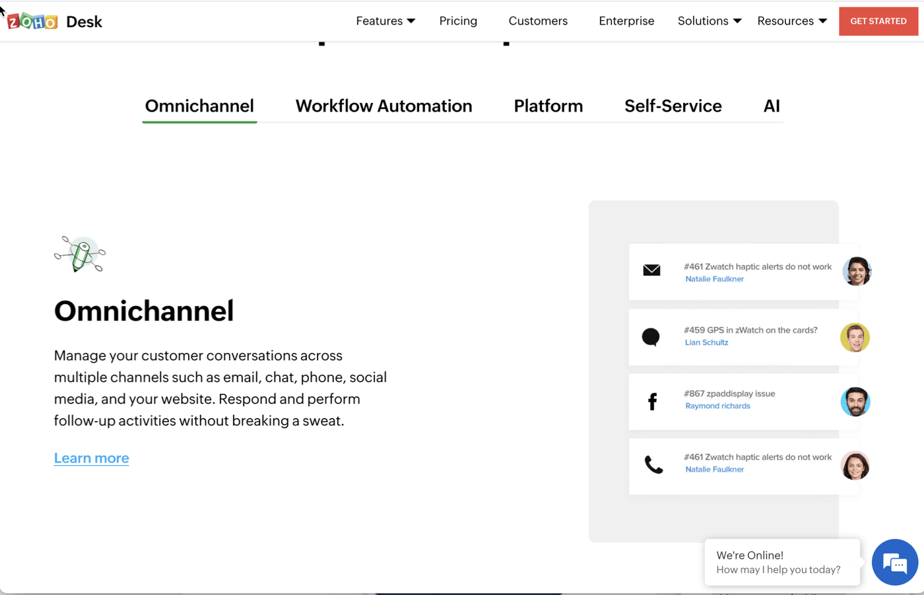Follow the Learn more link
This screenshot has width=924, height=595.
click(x=91, y=458)
